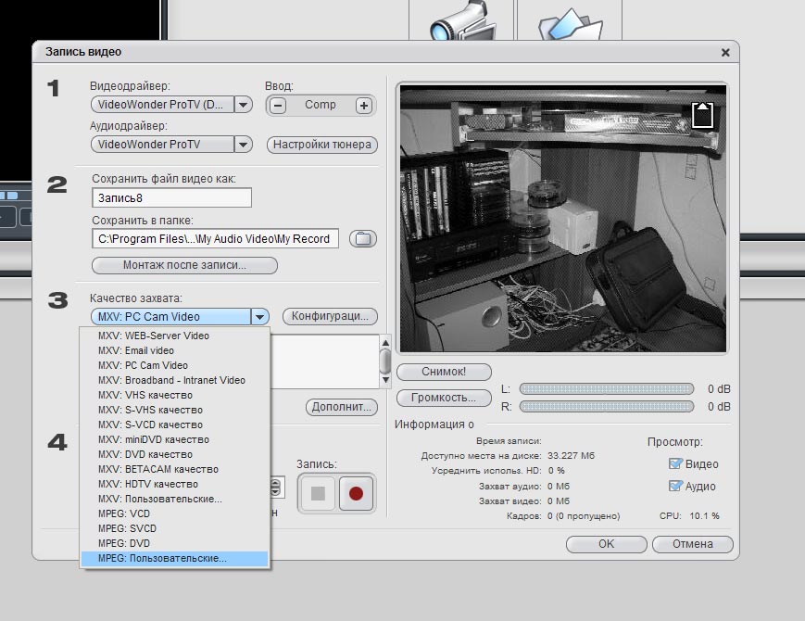This screenshot has width=805, height=621.
Task: Pick MXV: HDTV качество entry
Action: coord(147,484)
